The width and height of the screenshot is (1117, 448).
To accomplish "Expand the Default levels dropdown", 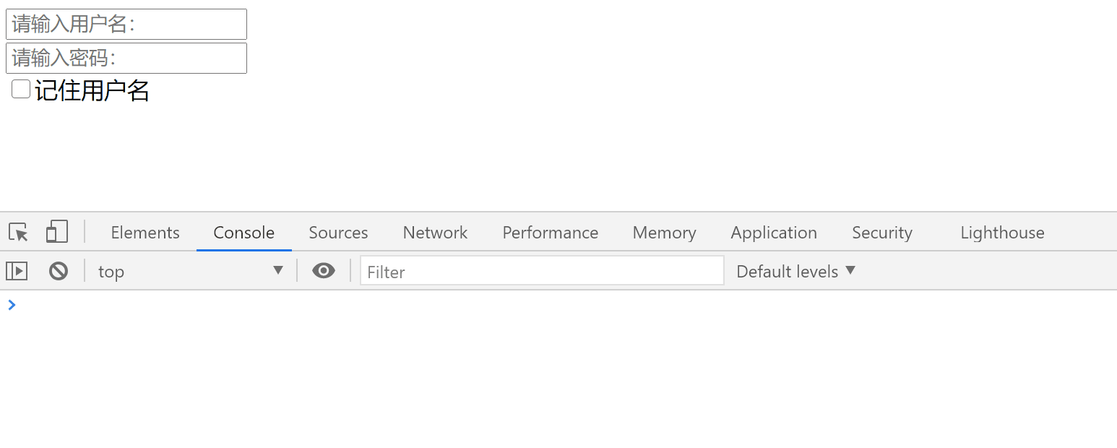I will point(795,271).
